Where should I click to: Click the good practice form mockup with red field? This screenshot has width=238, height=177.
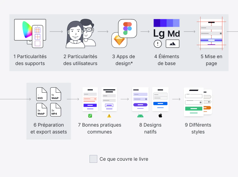[90, 99]
